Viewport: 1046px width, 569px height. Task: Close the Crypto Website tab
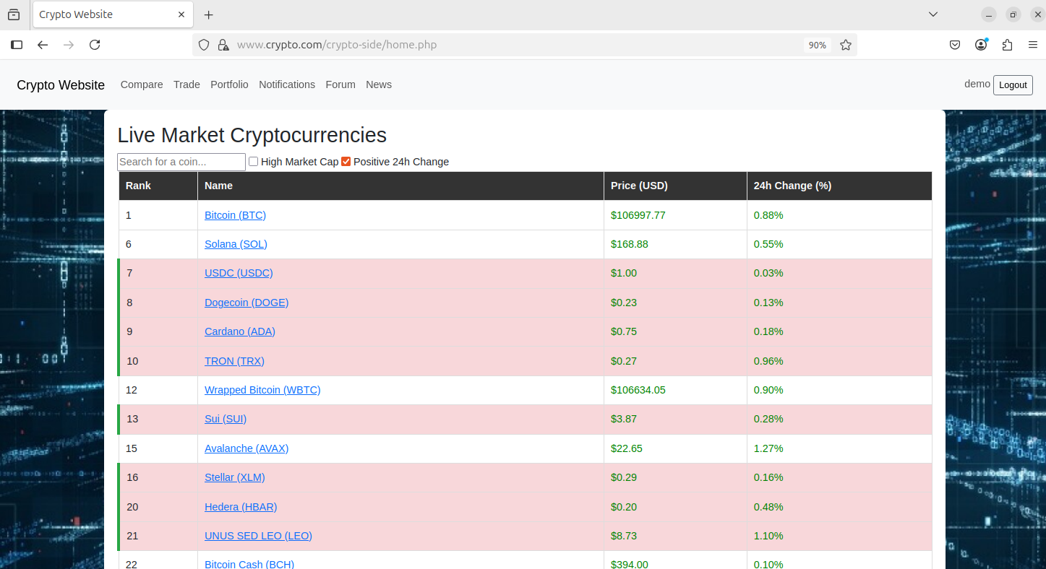pyautogui.click(x=181, y=14)
